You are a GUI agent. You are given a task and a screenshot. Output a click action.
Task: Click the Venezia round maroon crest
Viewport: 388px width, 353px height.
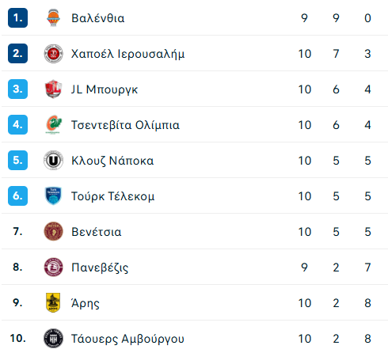53,231
